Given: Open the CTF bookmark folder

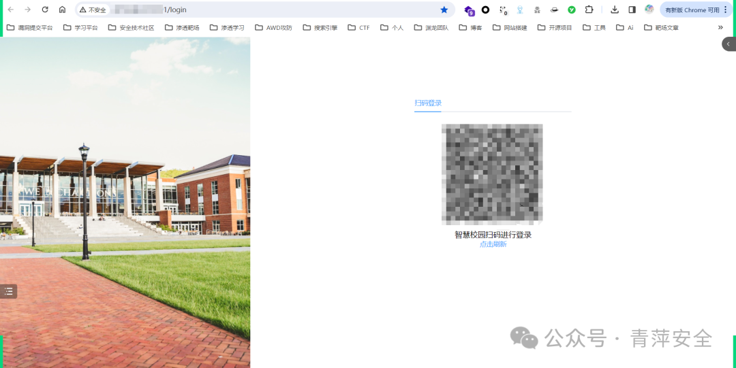Looking at the screenshot, I should pos(358,28).
